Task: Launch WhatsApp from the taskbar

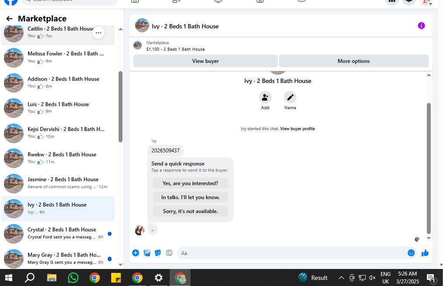Action: [73, 278]
